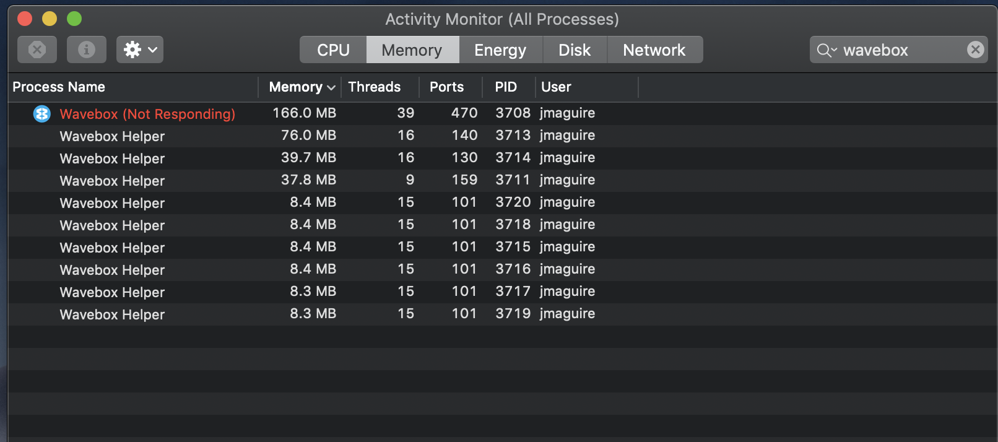The height and width of the screenshot is (442, 998).
Task: Sort by Threads column header
Action: click(380, 87)
